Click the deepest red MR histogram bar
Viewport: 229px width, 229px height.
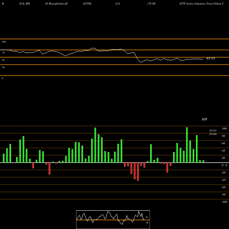tap(138, 172)
